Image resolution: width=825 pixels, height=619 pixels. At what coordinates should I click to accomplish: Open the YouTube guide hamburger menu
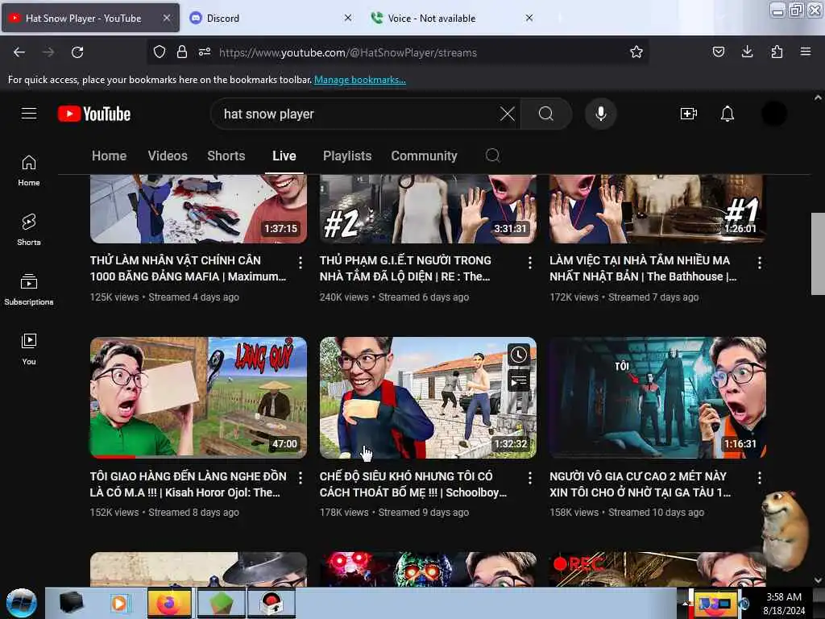pos(29,113)
